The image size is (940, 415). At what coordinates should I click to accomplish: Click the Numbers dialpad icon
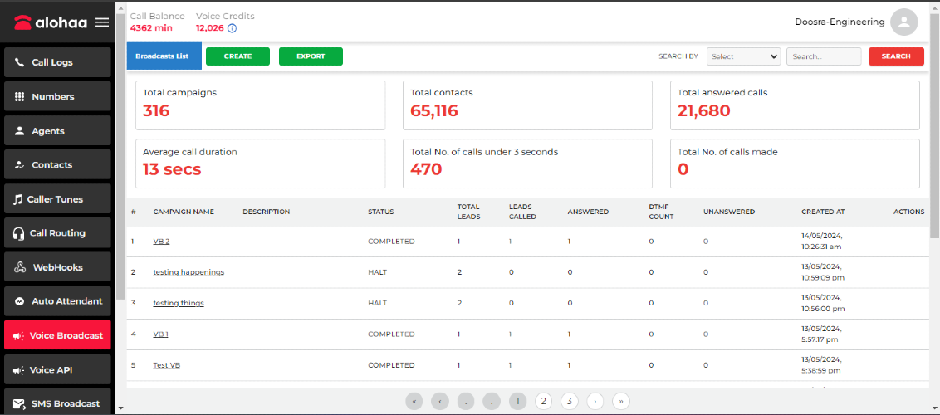click(20, 96)
